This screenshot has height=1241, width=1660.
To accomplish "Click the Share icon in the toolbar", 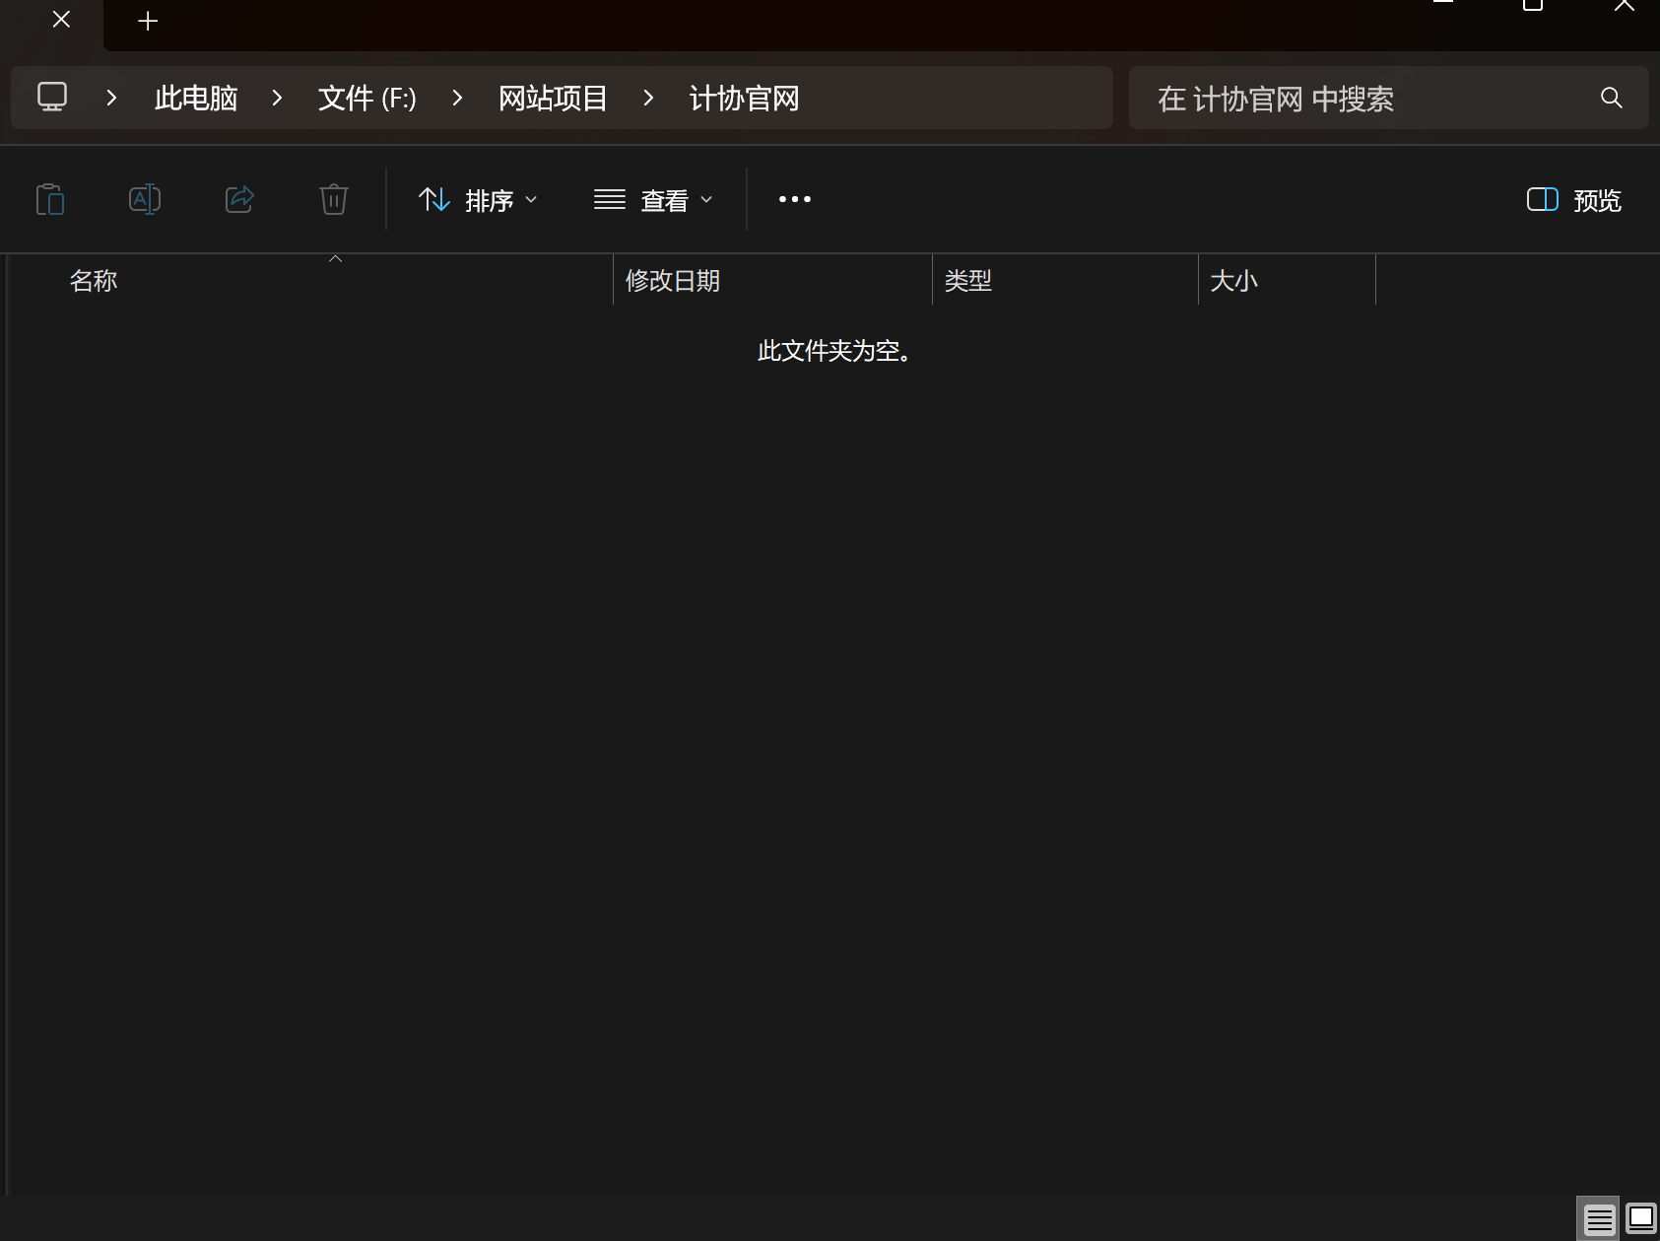I will point(239,199).
